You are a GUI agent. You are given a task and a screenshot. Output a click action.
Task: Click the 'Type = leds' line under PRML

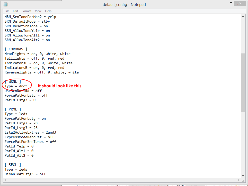coord(16,114)
